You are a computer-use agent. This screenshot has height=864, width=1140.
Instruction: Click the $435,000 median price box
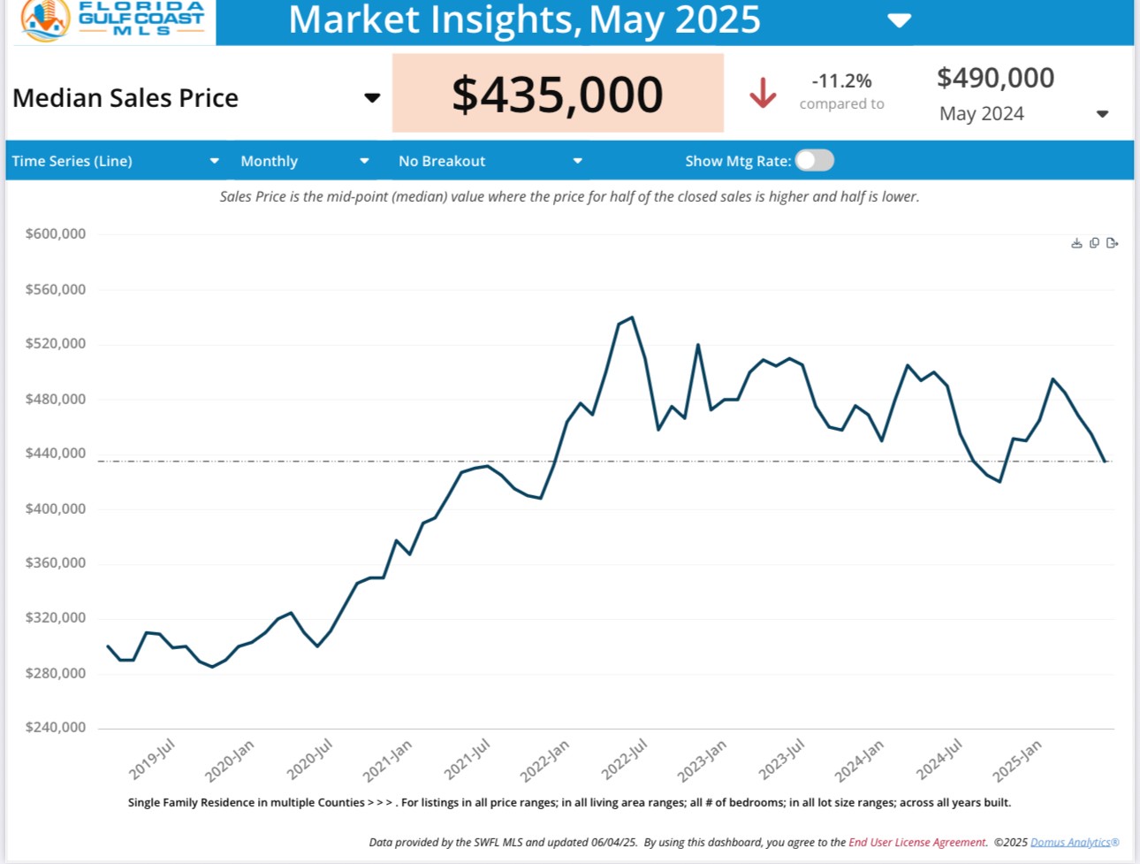coord(558,94)
